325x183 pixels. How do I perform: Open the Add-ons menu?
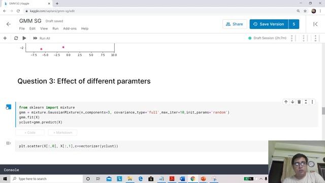pos(70,28)
